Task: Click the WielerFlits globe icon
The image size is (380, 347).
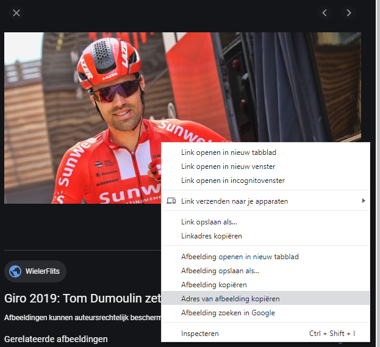Action: tap(15, 271)
